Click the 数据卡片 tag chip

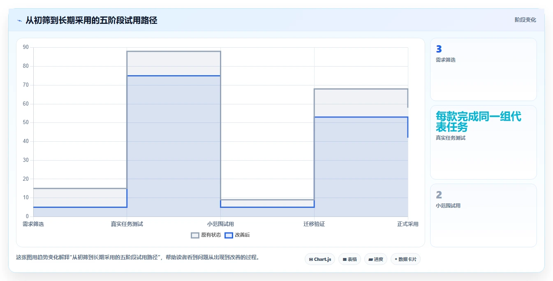point(405,259)
